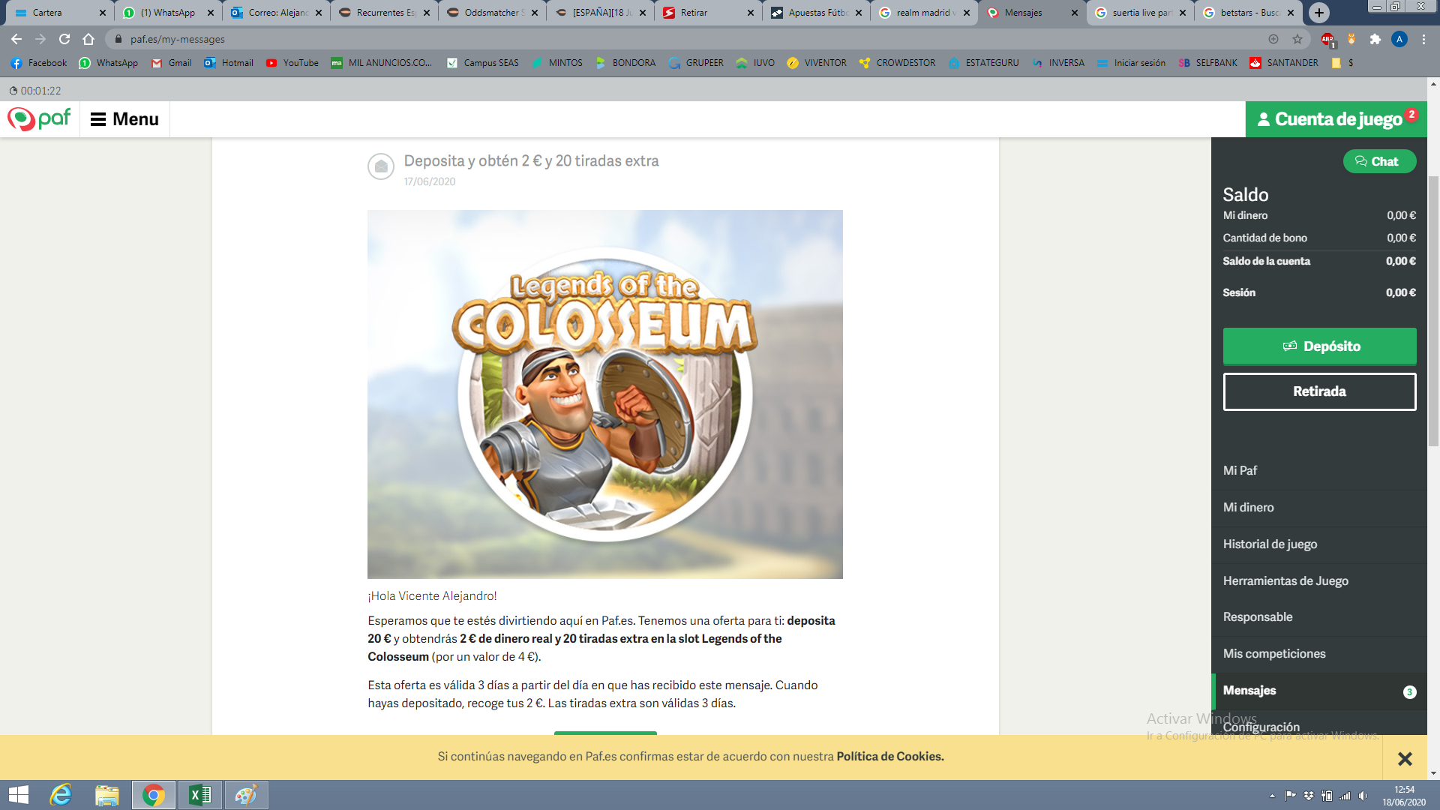1440x810 pixels.
Task: Close the Oddsmatcher tab
Action: [x=535, y=13]
